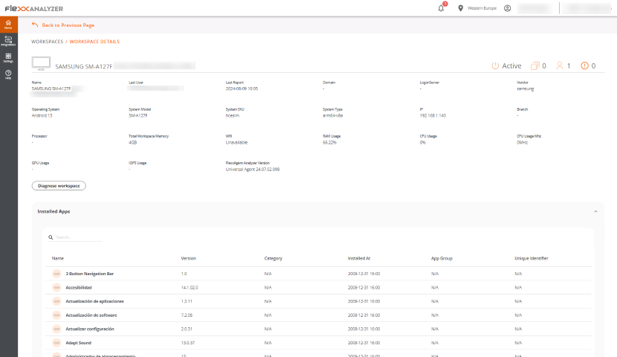Sort by the Version column header
The image size is (617, 357).
tap(189, 258)
